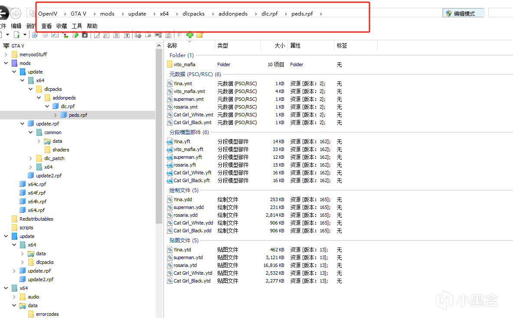The width and height of the screenshot is (513, 318).
Task: Select errorcodes folder in the tree
Action: point(47,314)
